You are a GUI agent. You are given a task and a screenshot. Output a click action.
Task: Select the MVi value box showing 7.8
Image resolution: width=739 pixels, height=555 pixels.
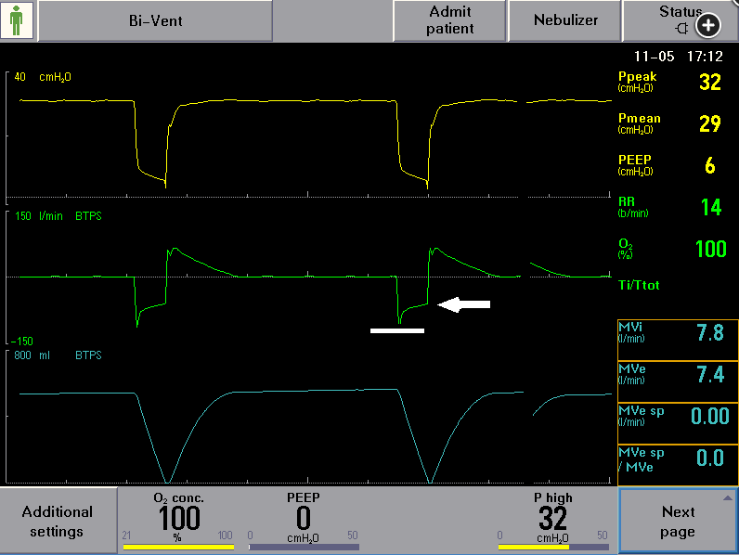678,333
